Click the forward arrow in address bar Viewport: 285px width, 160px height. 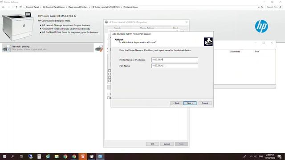(x=8, y=7)
